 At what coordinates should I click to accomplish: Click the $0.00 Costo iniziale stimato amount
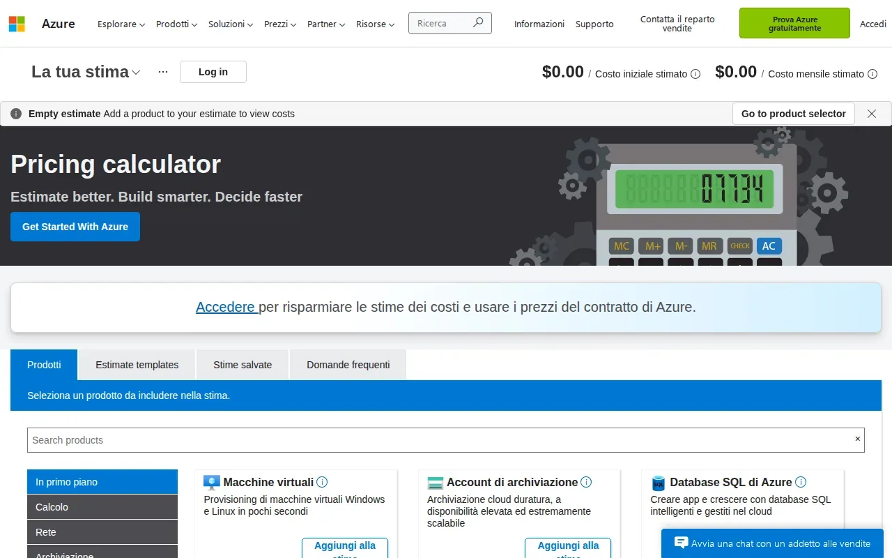pos(563,72)
